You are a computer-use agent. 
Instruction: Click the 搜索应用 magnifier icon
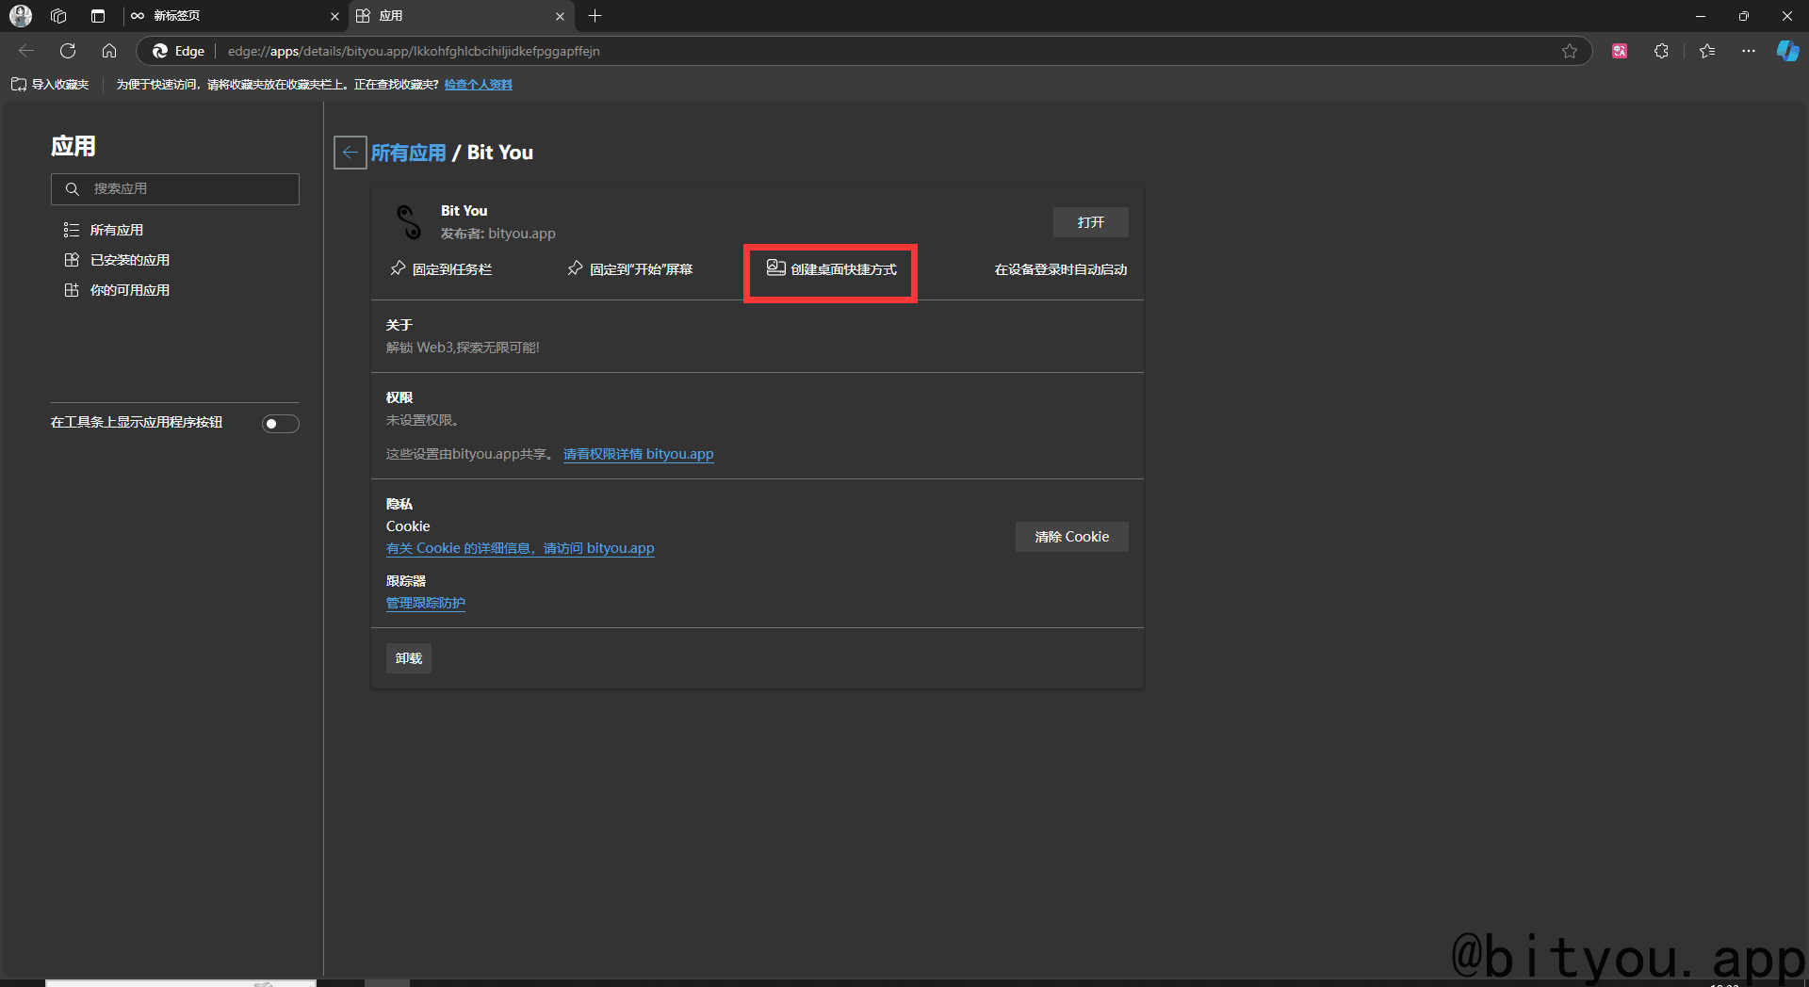[72, 189]
